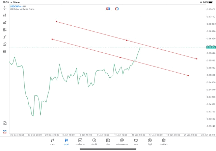Go to การตั้งค่า (Settings) tab

click(164, 142)
